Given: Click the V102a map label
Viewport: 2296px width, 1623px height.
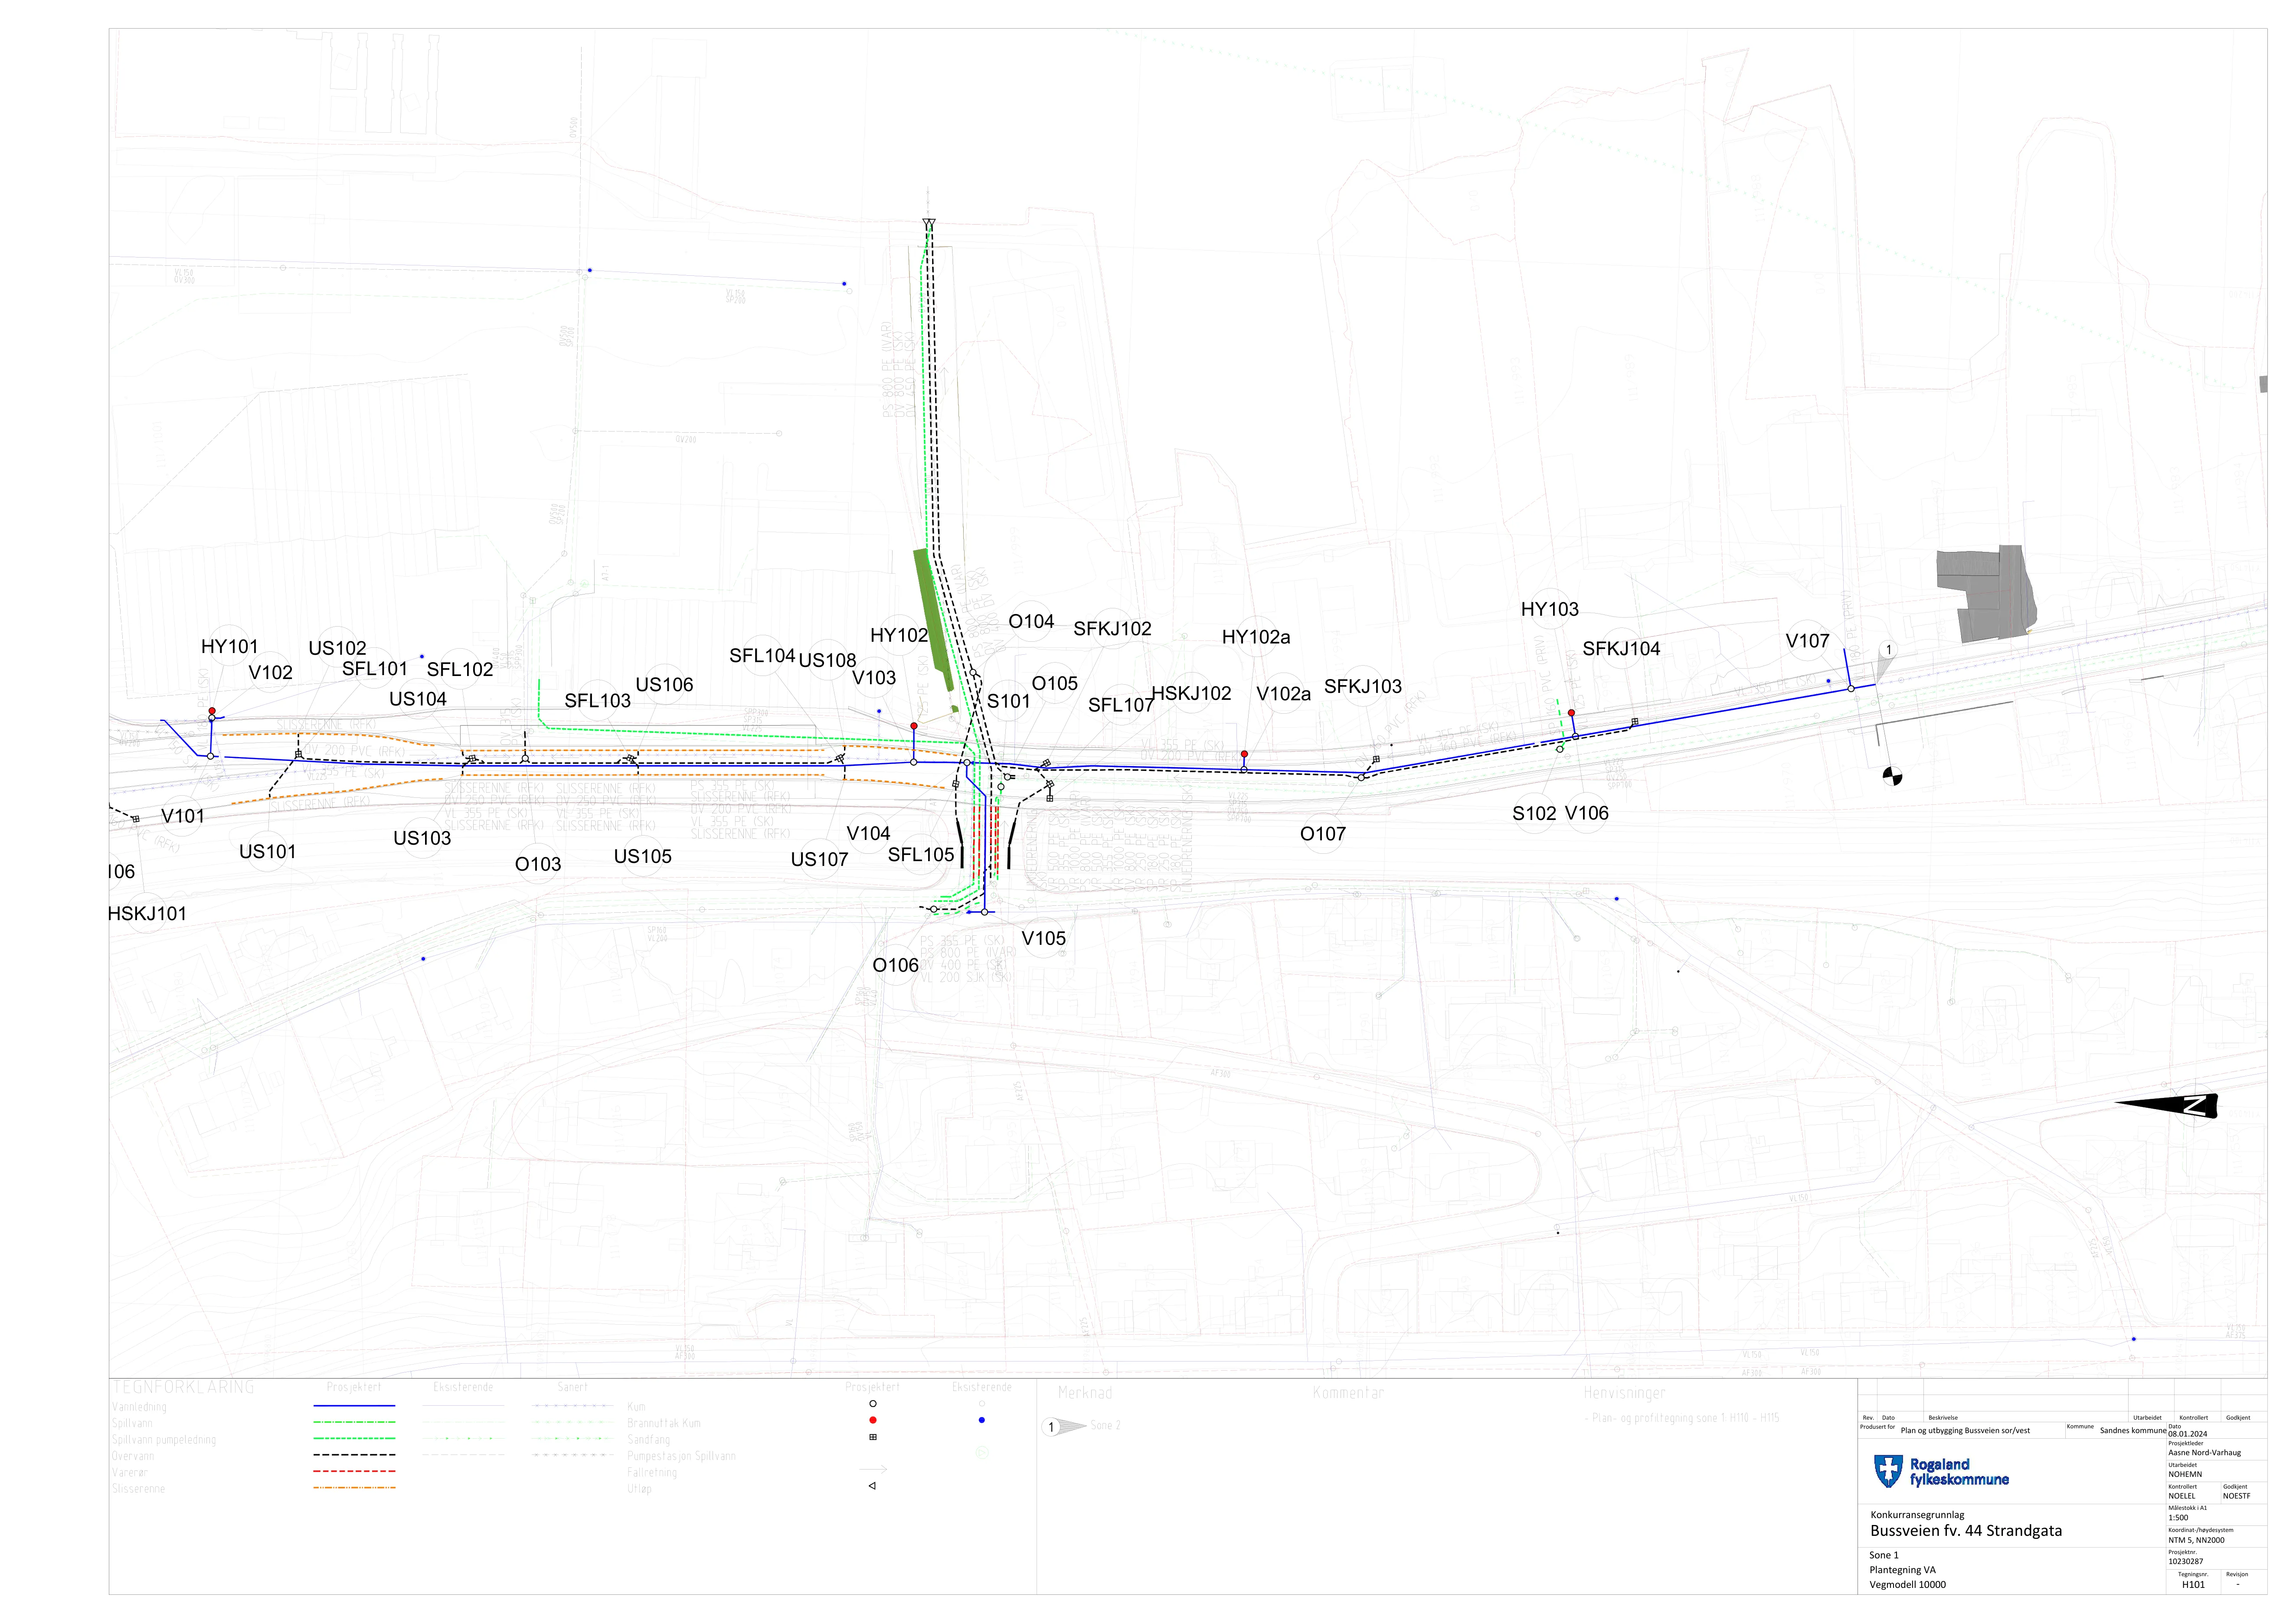Looking at the screenshot, I should click(x=1284, y=694).
